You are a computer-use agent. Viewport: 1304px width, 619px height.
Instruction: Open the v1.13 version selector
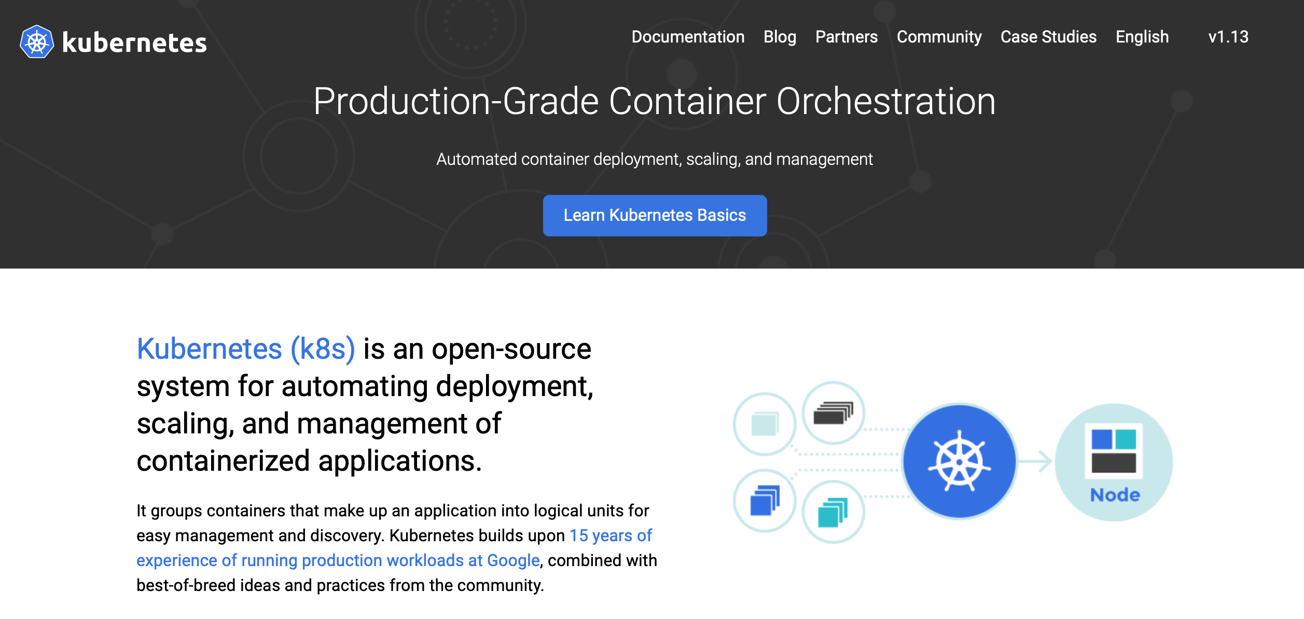(1227, 37)
